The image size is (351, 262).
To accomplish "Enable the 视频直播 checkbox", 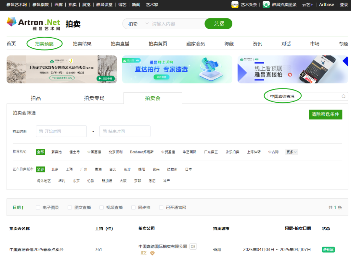I will coord(101,208).
